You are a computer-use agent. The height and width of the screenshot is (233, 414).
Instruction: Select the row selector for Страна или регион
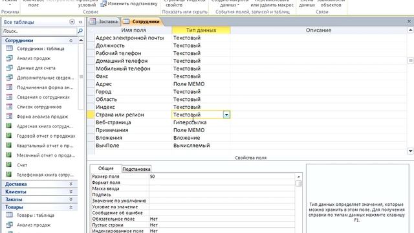click(x=91, y=115)
